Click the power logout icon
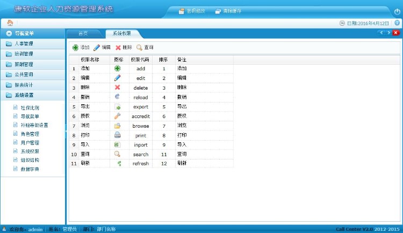The height and width of the screenshot is (233, 403). coord(397,12)
